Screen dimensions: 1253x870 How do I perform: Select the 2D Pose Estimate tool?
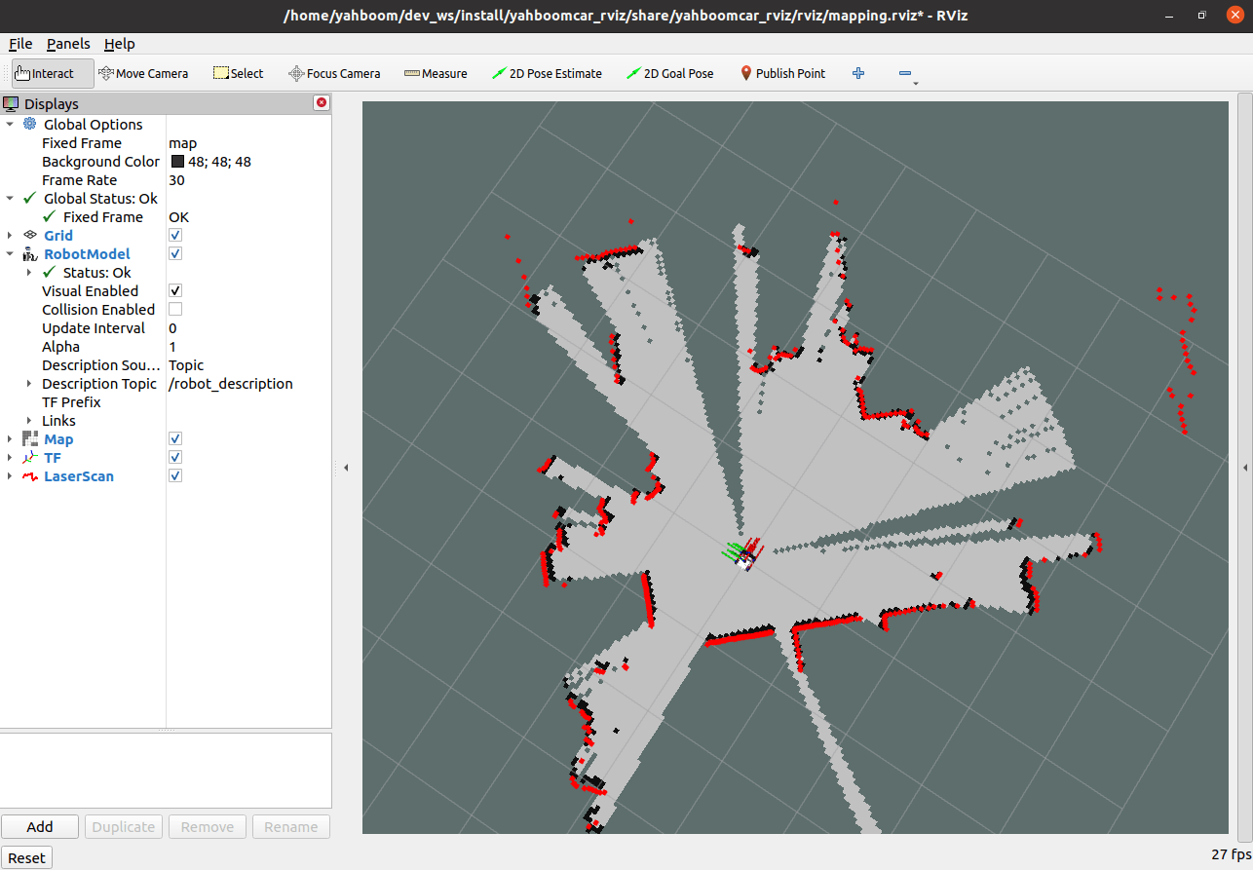coord(547,73)
